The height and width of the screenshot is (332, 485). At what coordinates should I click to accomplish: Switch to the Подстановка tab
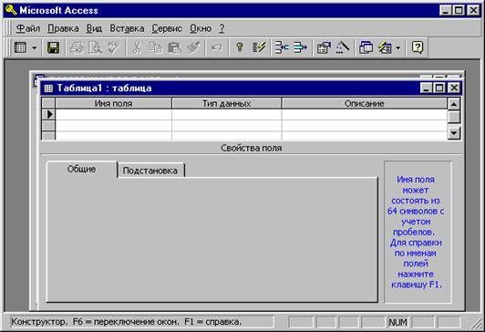pos(150,171)
